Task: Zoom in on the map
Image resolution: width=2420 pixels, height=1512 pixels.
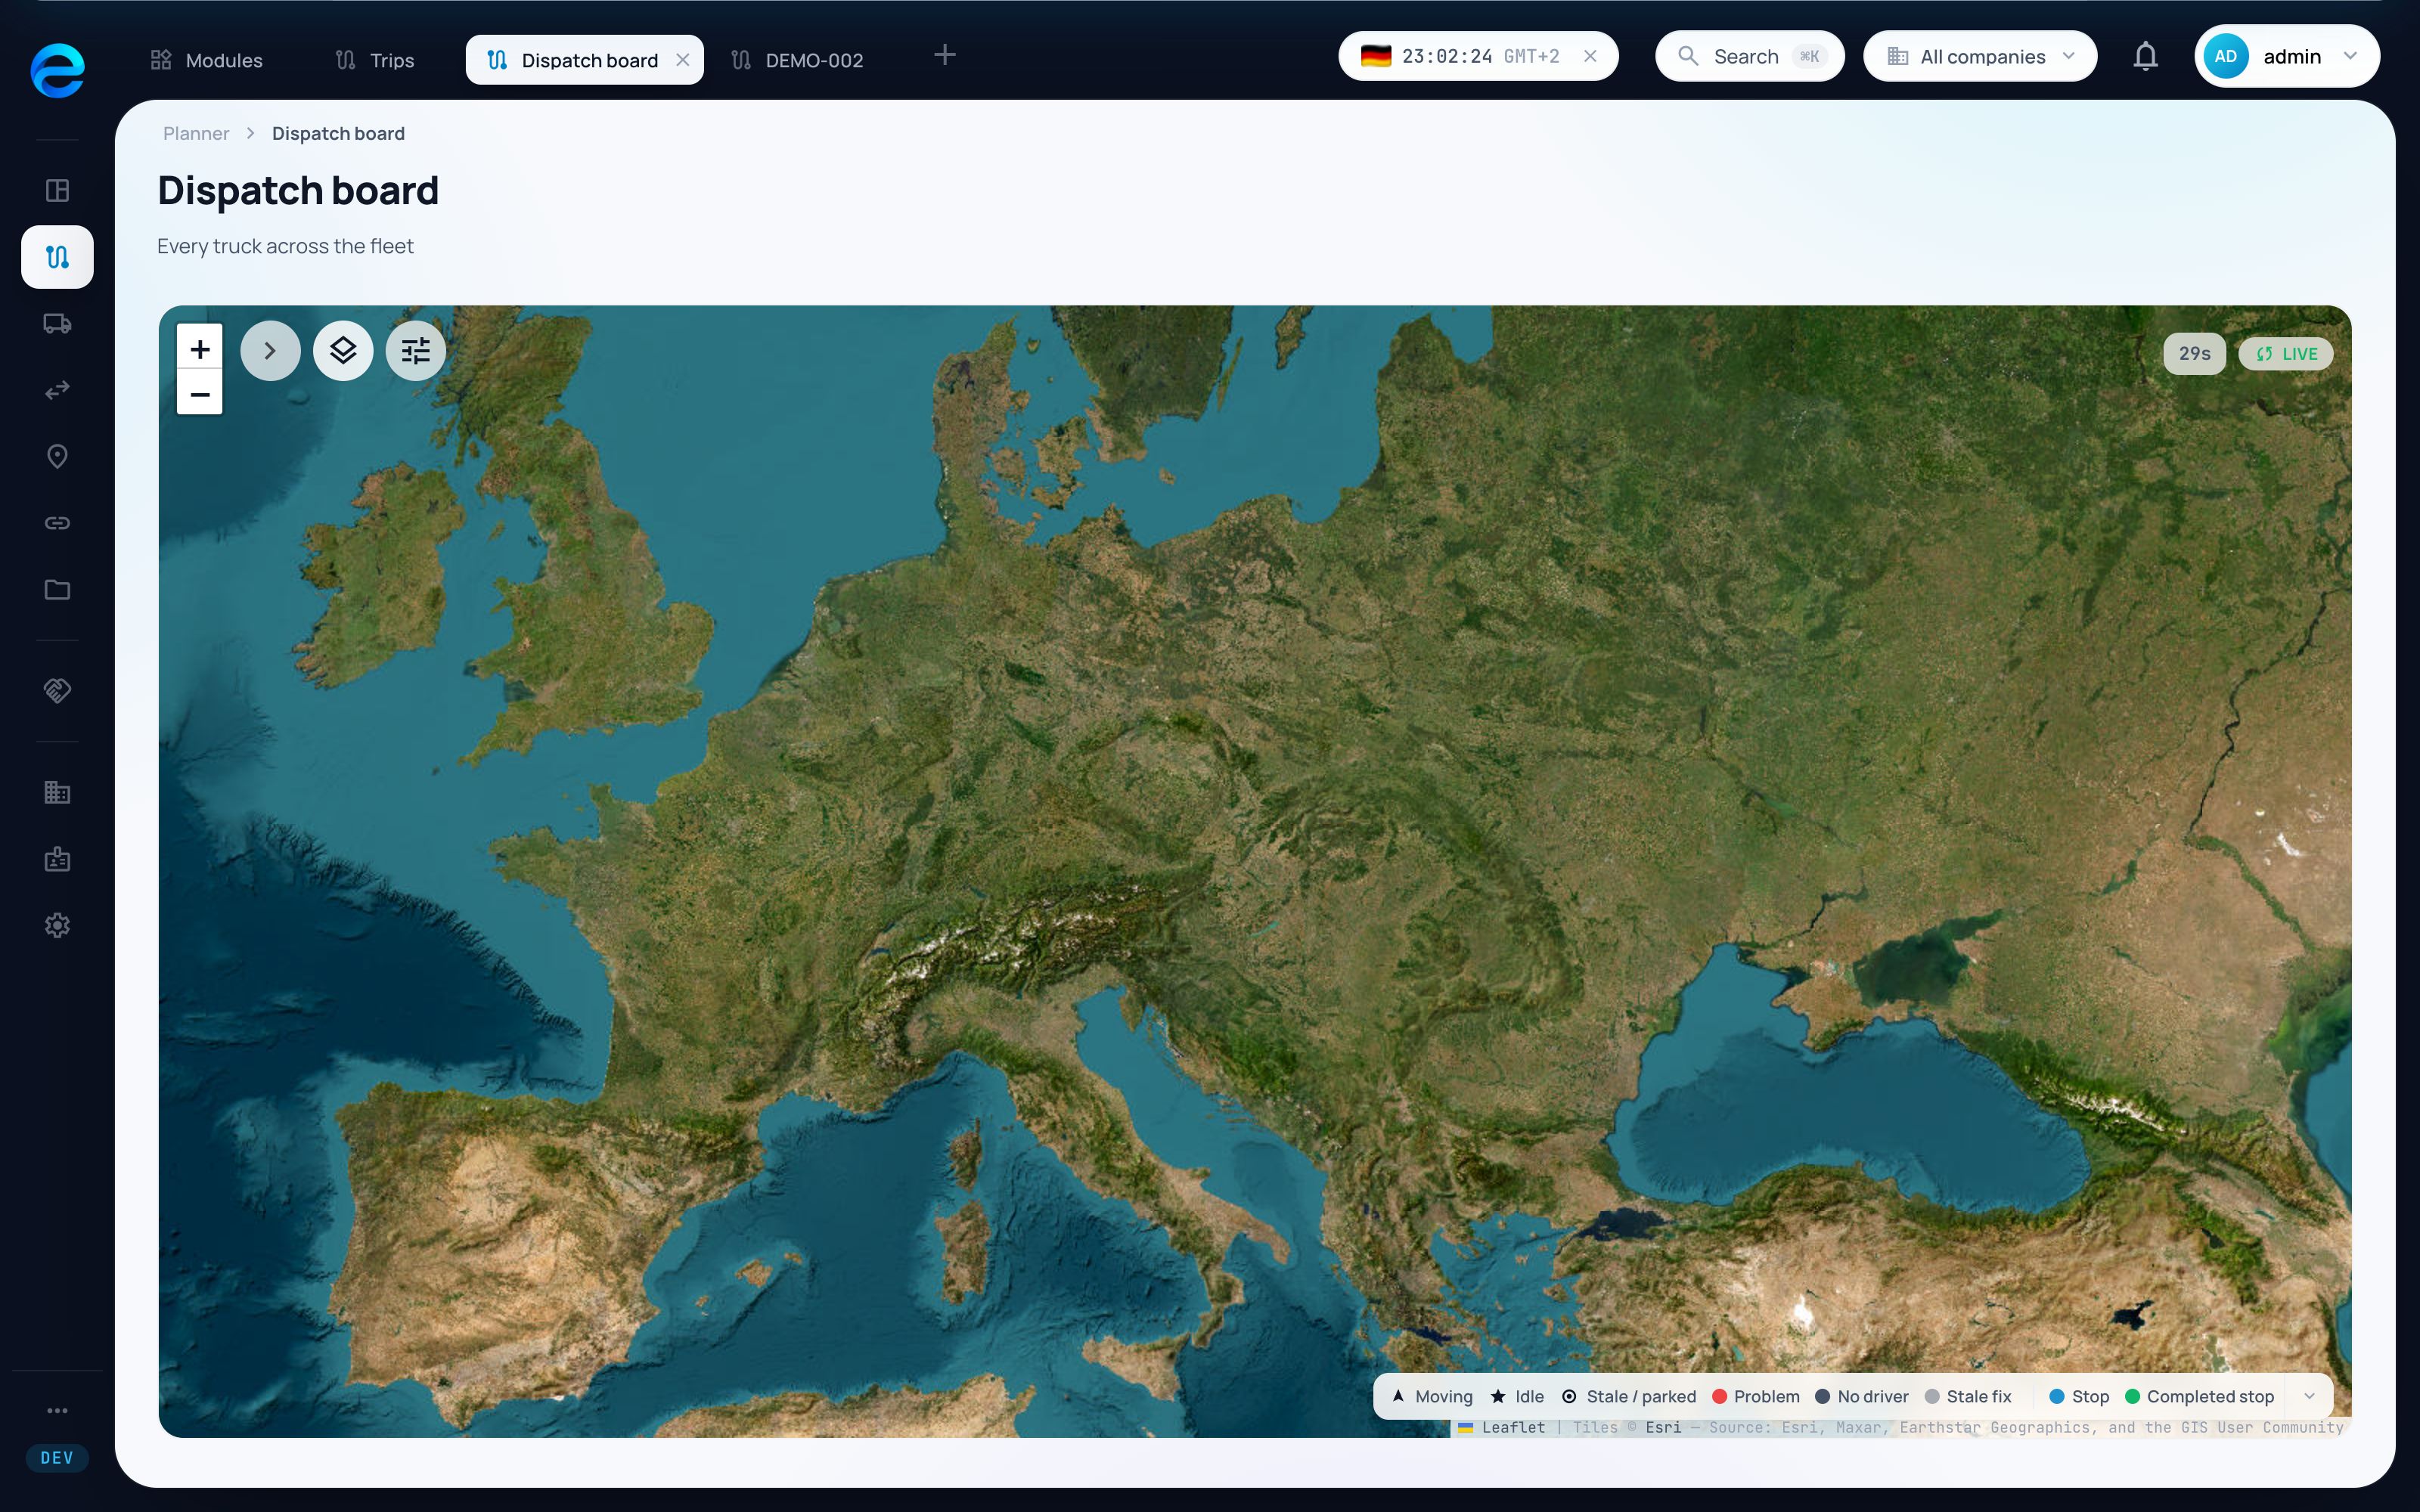Action: pos(199,348)
